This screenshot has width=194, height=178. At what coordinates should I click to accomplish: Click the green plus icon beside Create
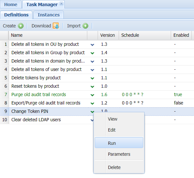coord(21,26)
